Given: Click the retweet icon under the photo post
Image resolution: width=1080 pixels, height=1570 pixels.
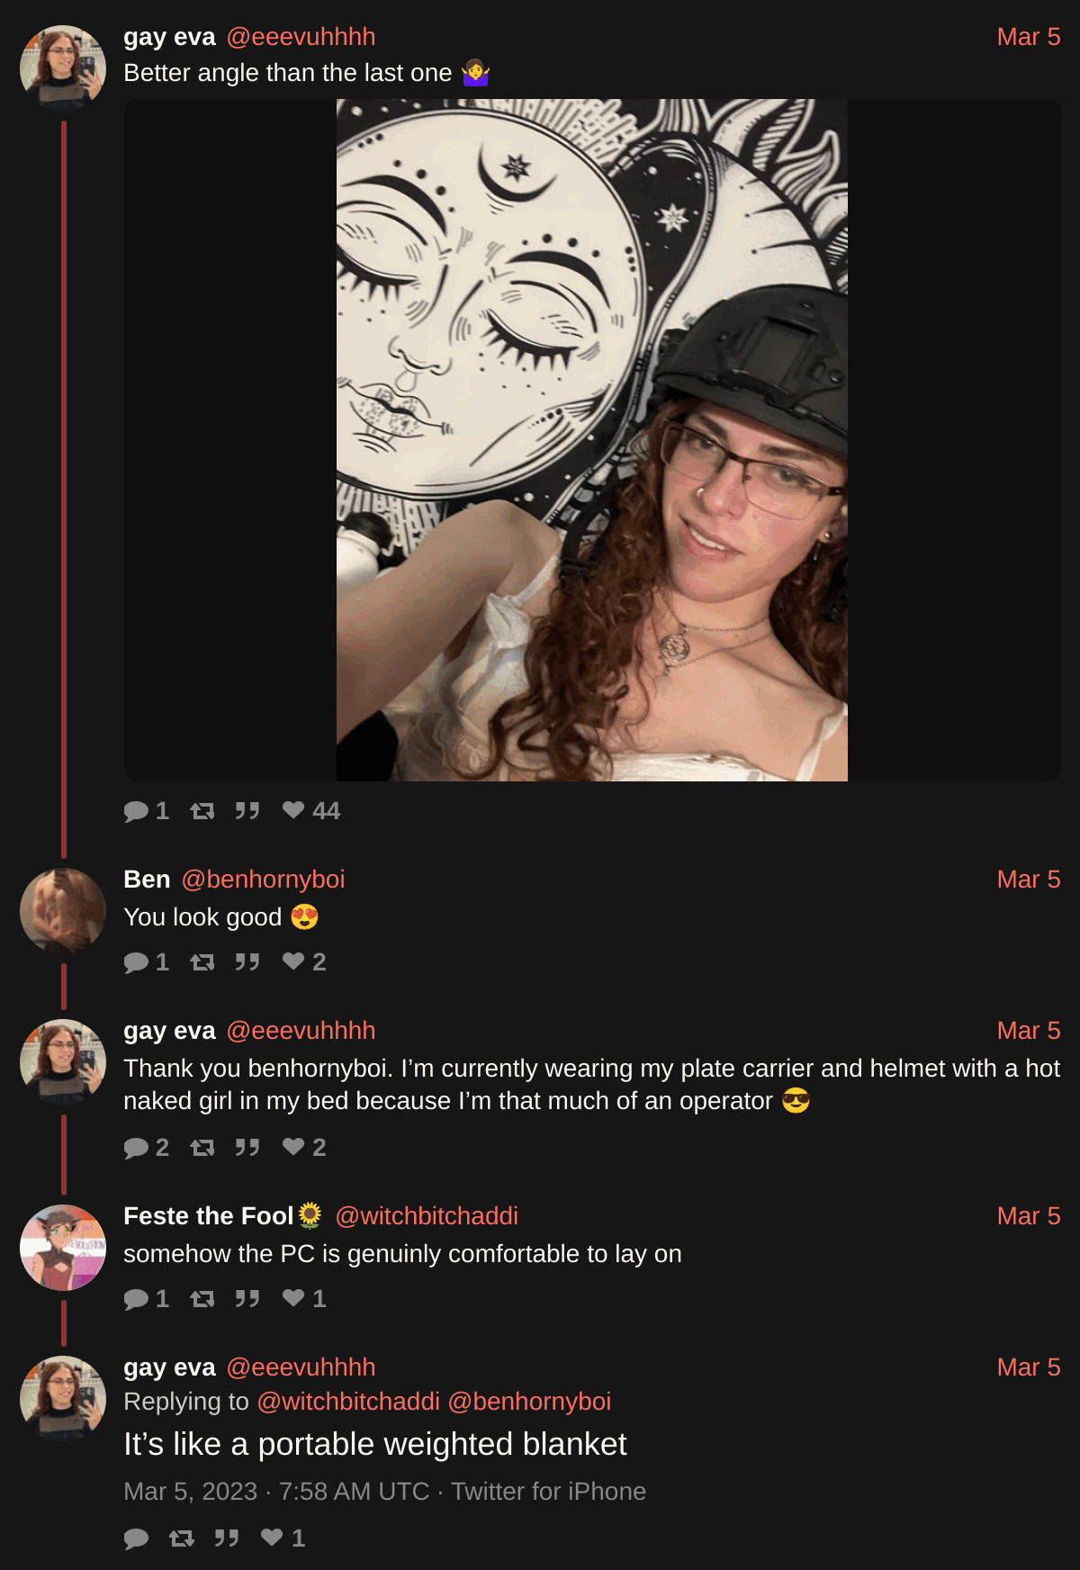Looking at the screenshot, I should (x=202, y=811).
